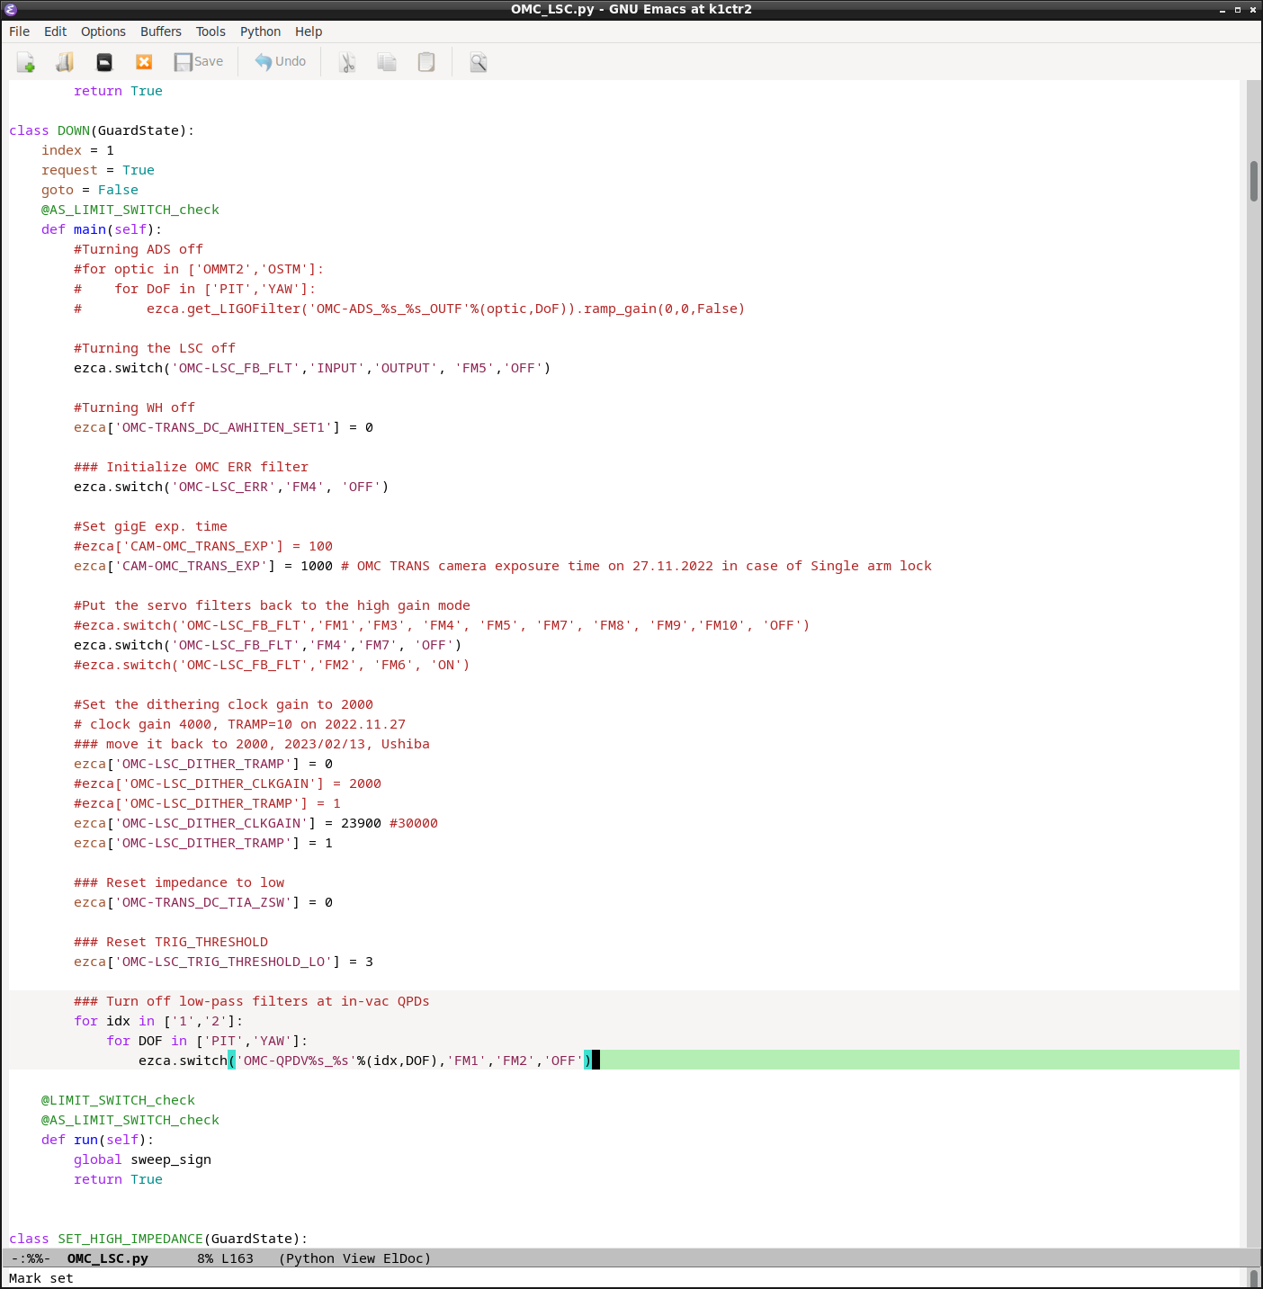Screen dimensions: 1263x1289
Task: Click the 'CAM-OMC_TRANS_EXP' = 1000 line
Action: [x=503, y=566]
